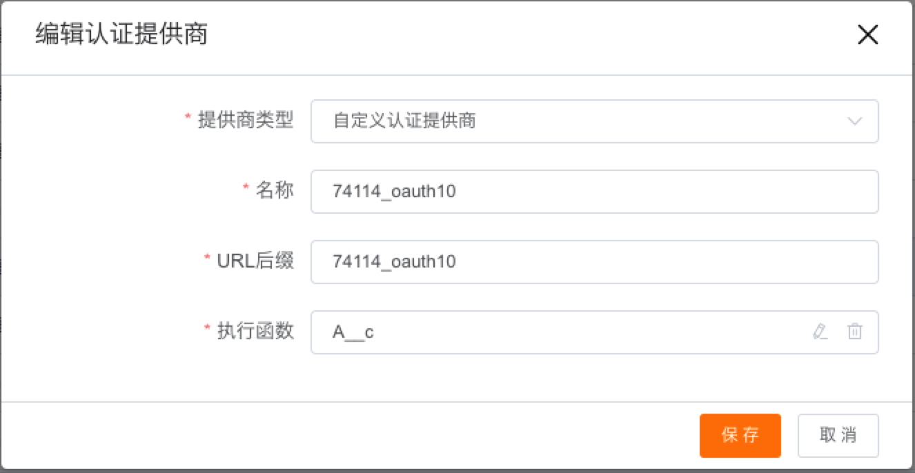Click the pencil edit icon for 执行函数
Screen dimensions: 915x473
coord(820,332)
